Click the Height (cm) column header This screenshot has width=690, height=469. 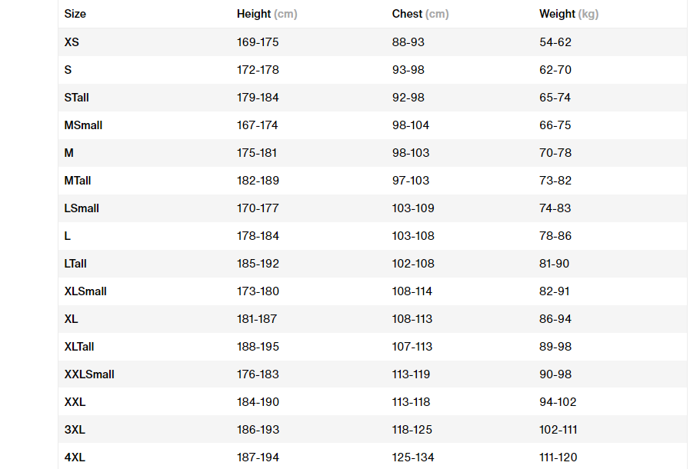pos(267,14)
